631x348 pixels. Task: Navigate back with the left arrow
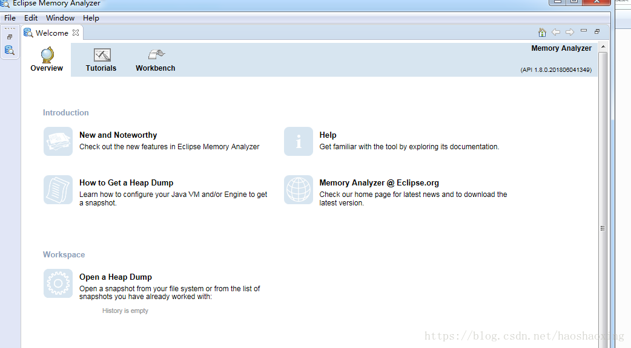tap(556, 32)
